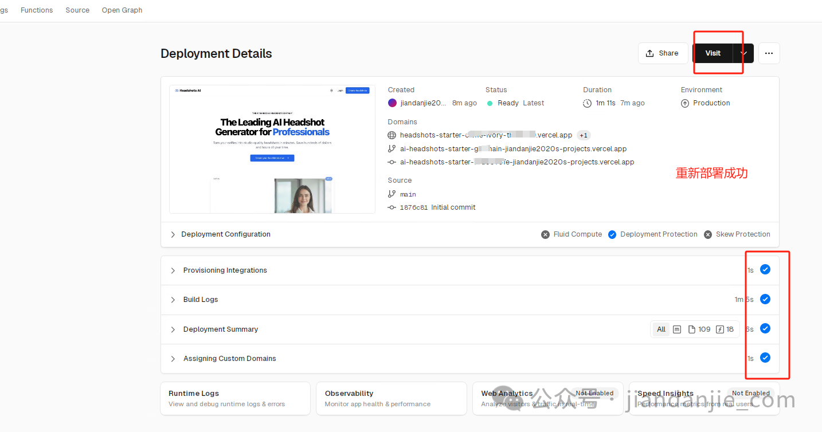Click the green Ready status dot

click(x=490, y=103)
